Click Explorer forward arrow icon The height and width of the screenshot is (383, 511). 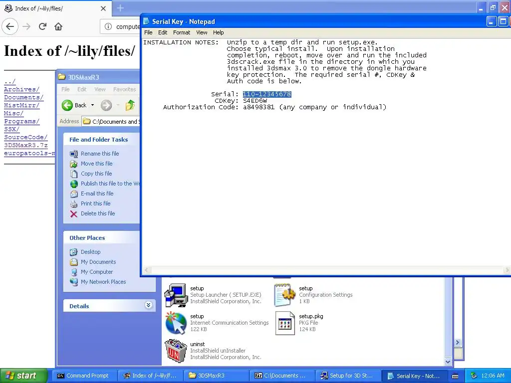pos(106,105)
